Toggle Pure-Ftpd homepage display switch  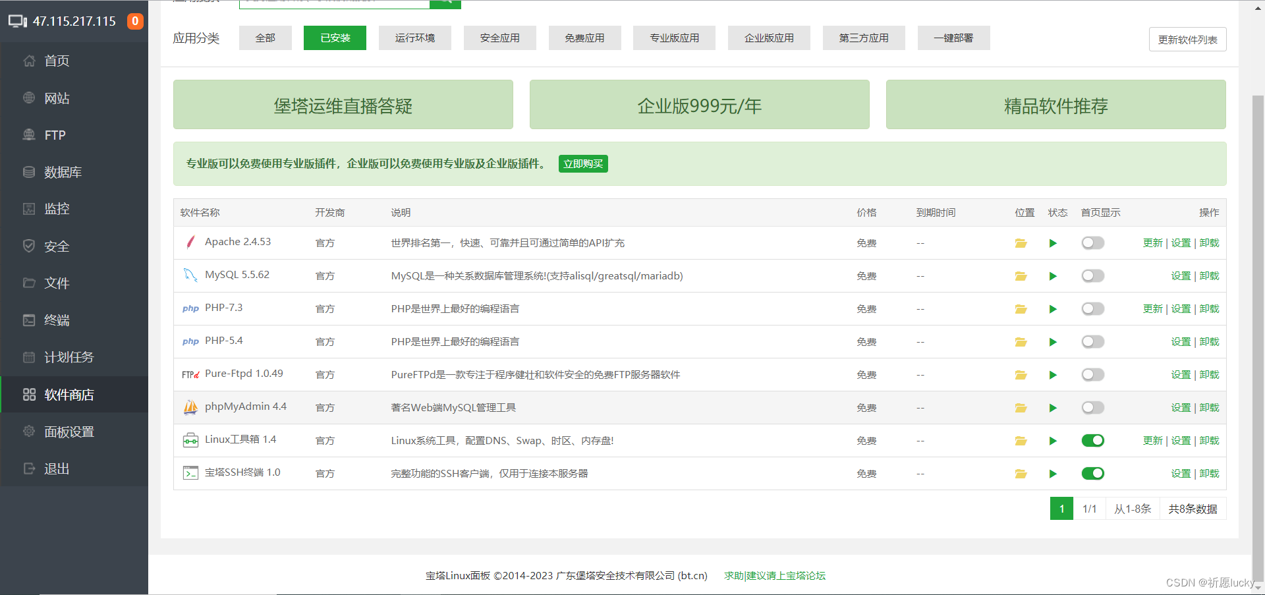click(1092, 375)
